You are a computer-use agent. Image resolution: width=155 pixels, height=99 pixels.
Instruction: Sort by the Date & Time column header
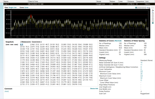tap(62, 1)
